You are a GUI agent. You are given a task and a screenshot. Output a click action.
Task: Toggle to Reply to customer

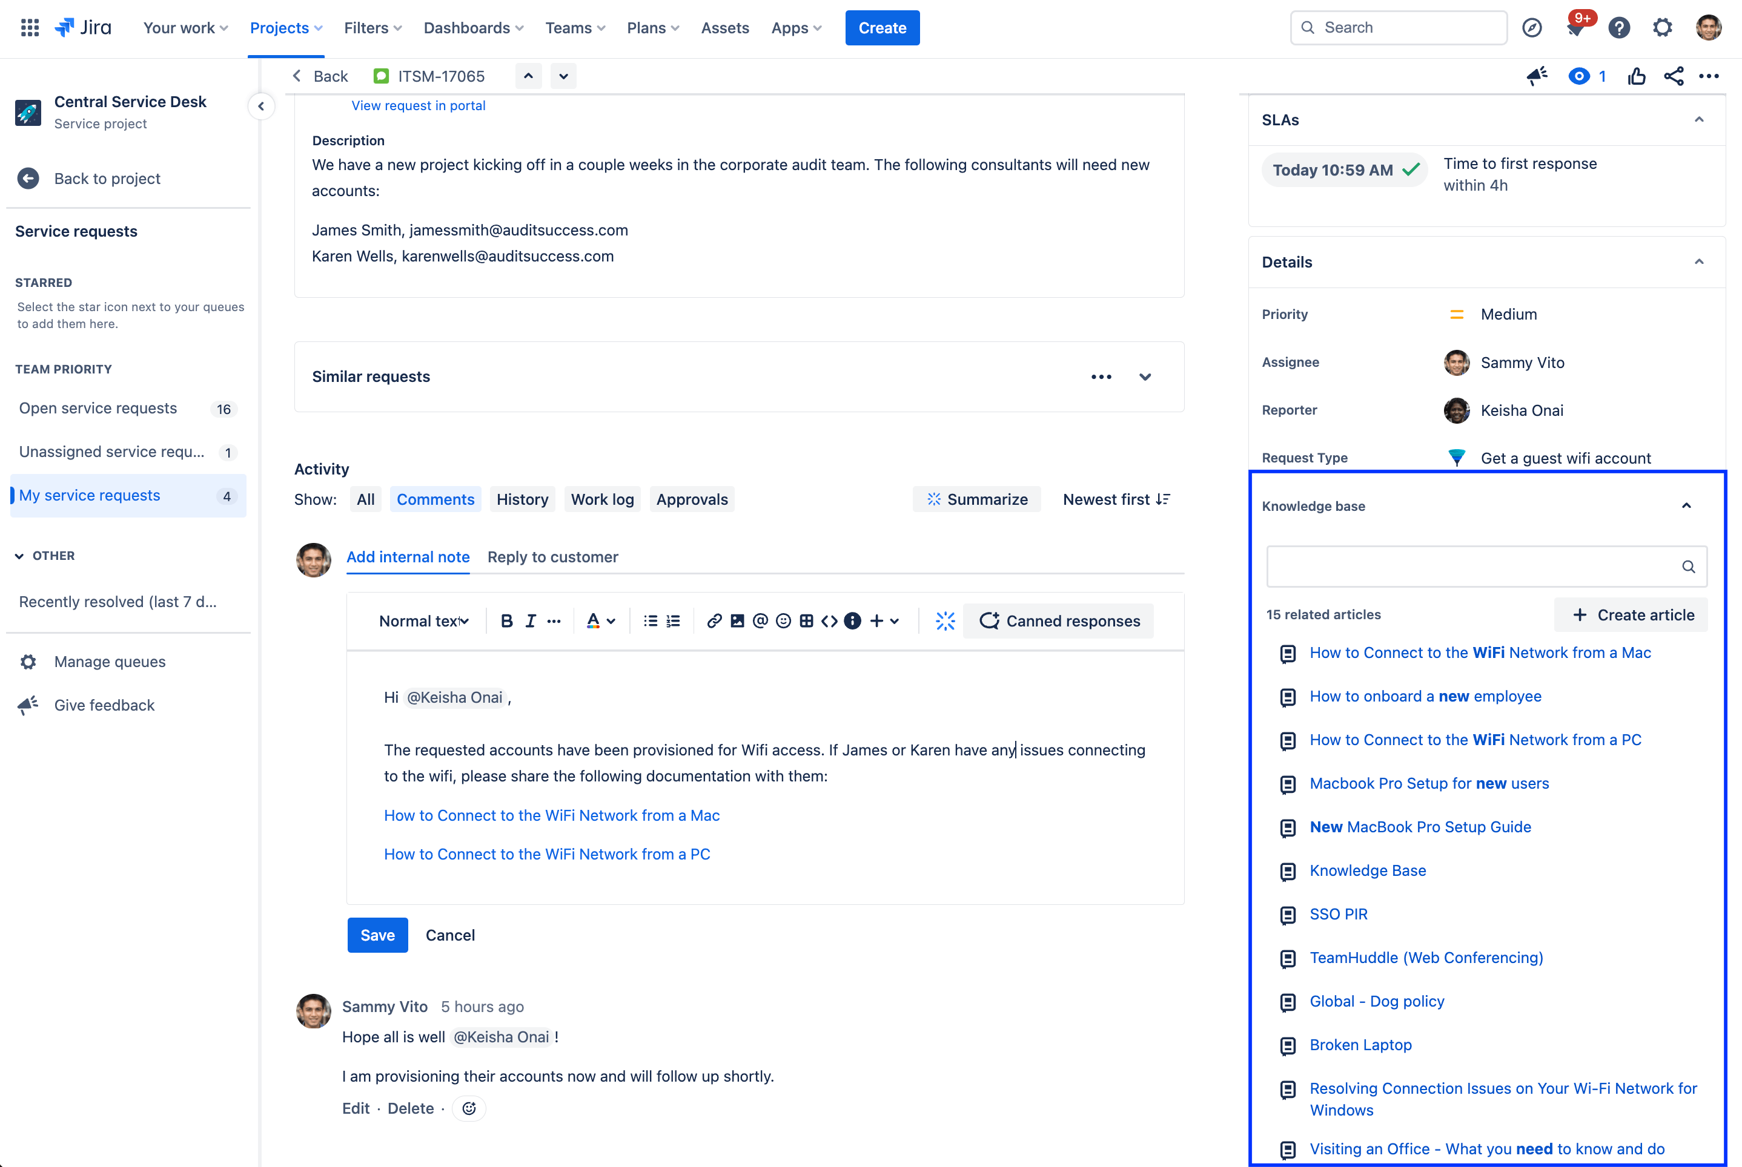(x=554, y=556)
